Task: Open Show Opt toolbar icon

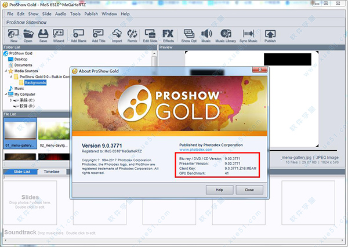Action: tap(189, 35)
